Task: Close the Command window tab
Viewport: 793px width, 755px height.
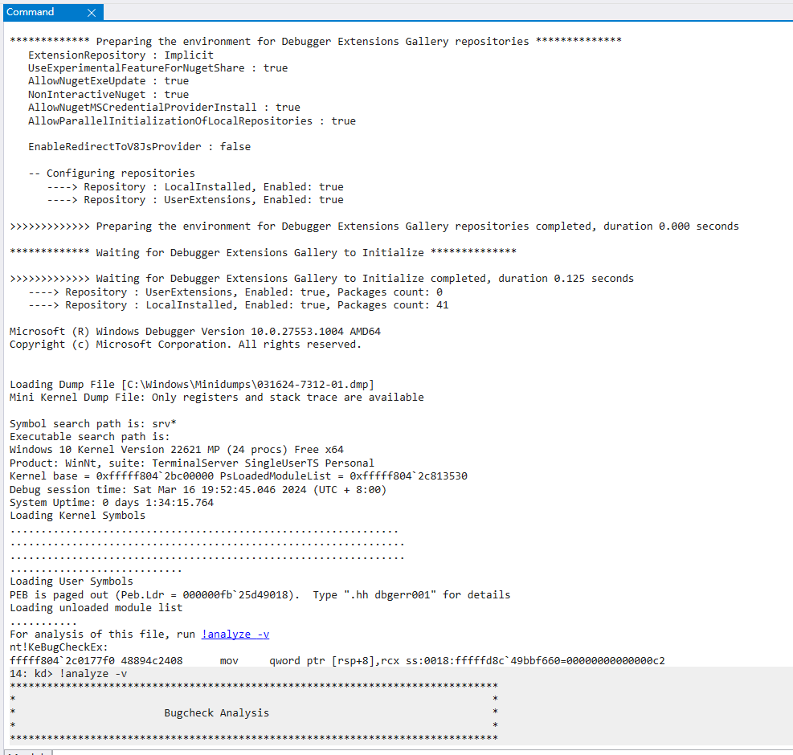Action: tap(92, 12)
